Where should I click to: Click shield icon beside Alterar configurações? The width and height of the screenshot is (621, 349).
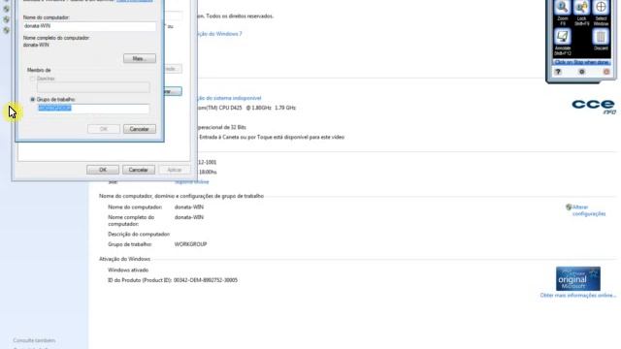point(569,206)
